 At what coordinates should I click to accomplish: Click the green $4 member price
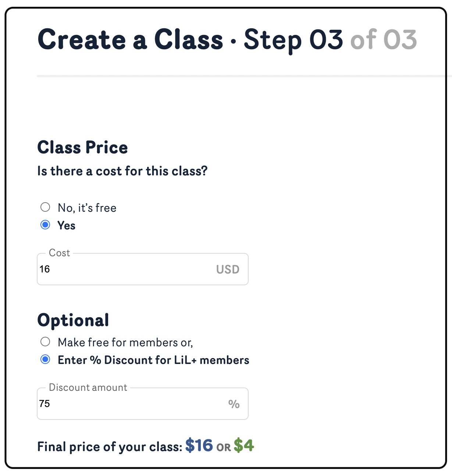point(244,446)
